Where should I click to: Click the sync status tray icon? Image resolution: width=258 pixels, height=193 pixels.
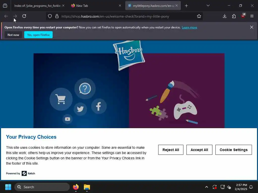coord(215,187)
